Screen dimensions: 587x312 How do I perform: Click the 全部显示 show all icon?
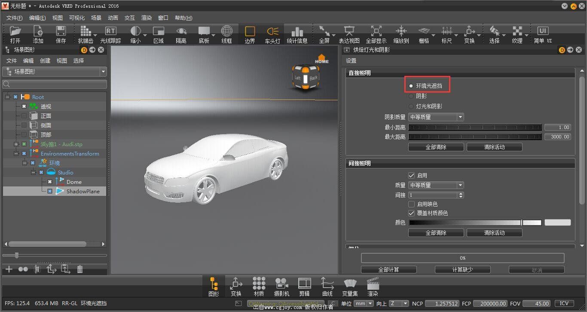(376, 31)
